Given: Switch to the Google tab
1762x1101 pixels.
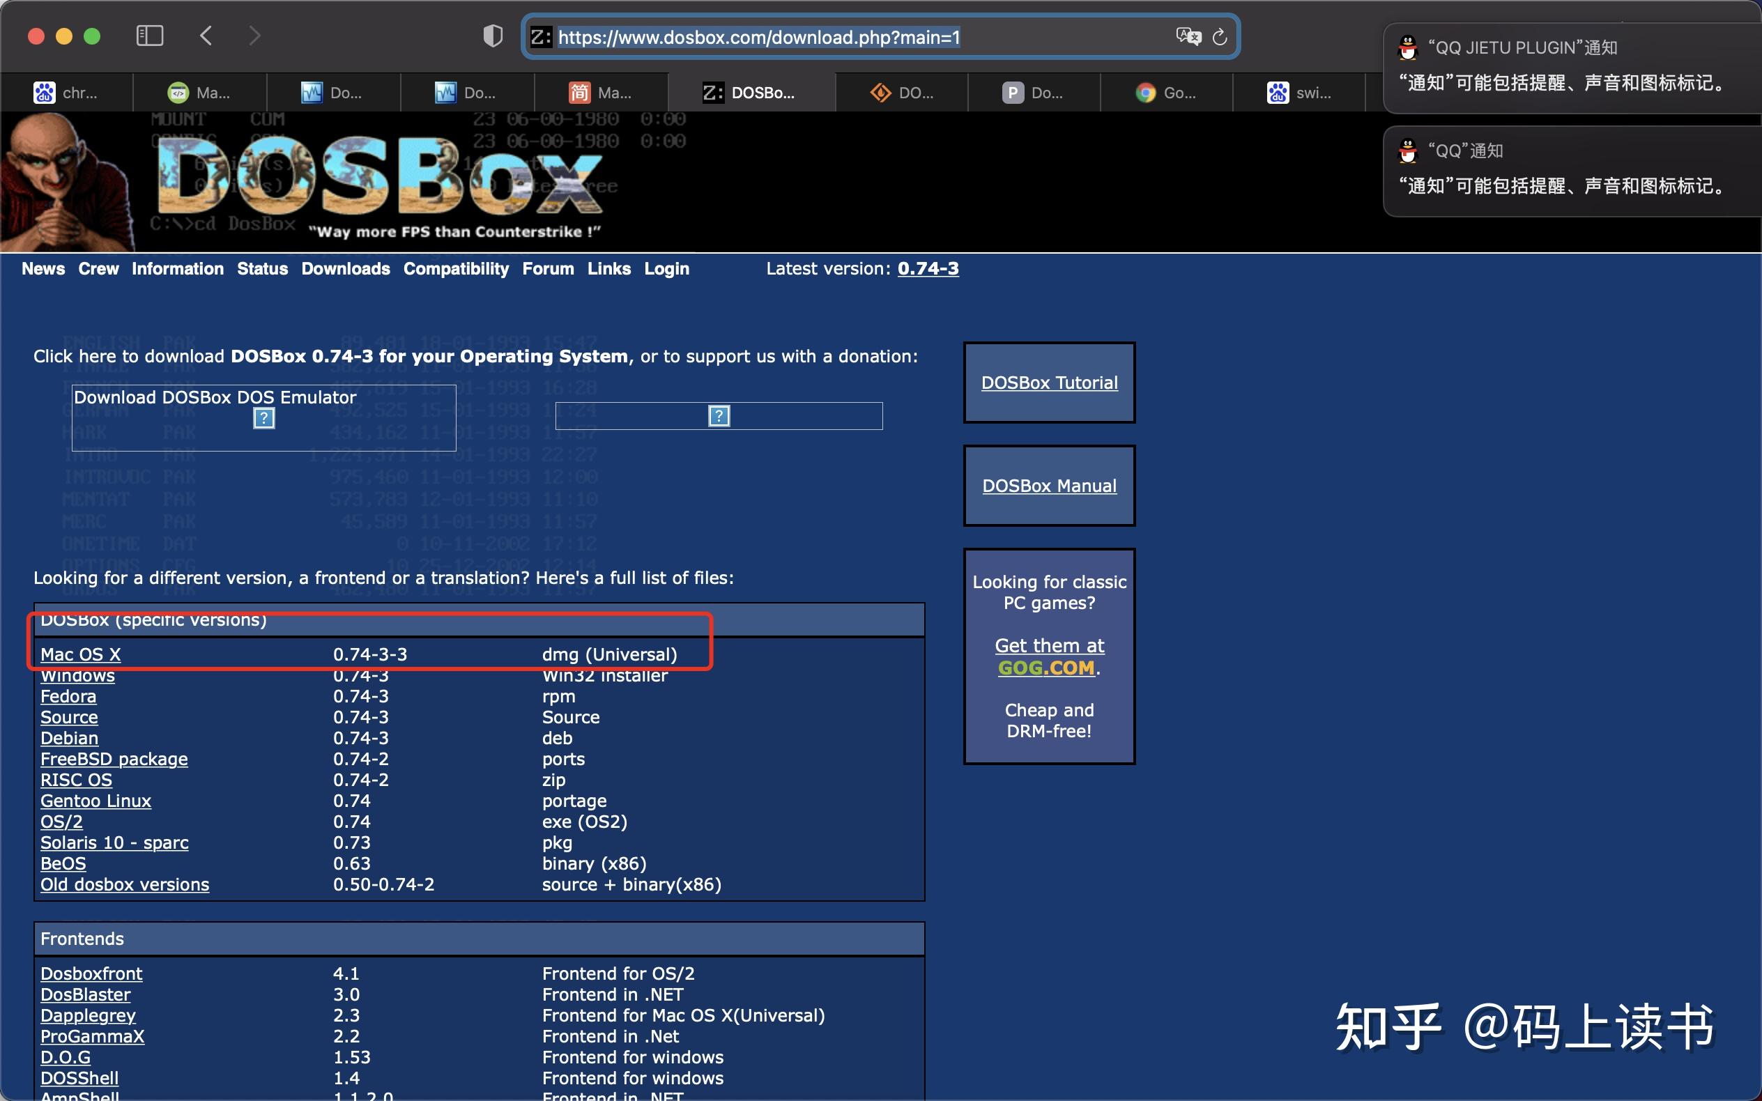Looking at the screenshot, I should pyautogui.click(x=1165, y=92).
